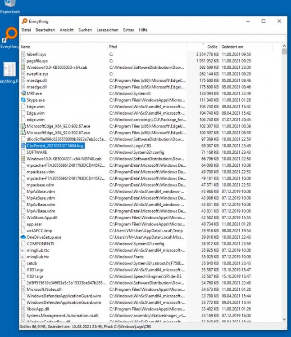The width and height of the screenshot is (291, 337).
Task: Click the Windows10.0-KB5005033-x64.cab archive icon
Action: (23, 67)
